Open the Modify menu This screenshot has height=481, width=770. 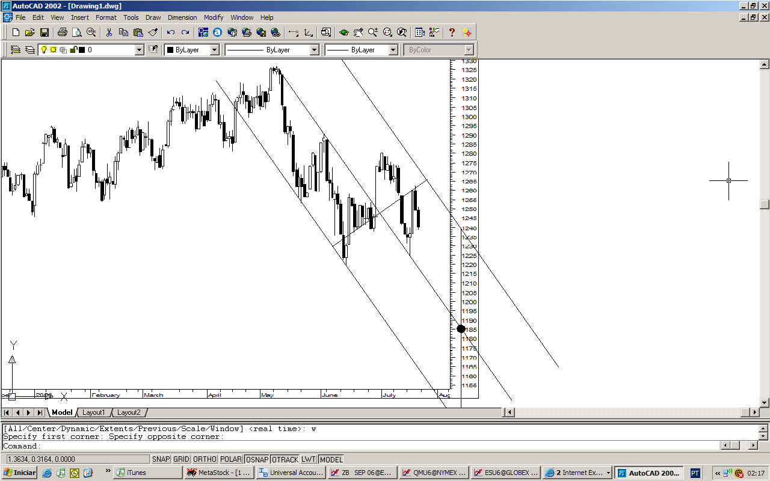pyautogui.click(x=214, y=17)
